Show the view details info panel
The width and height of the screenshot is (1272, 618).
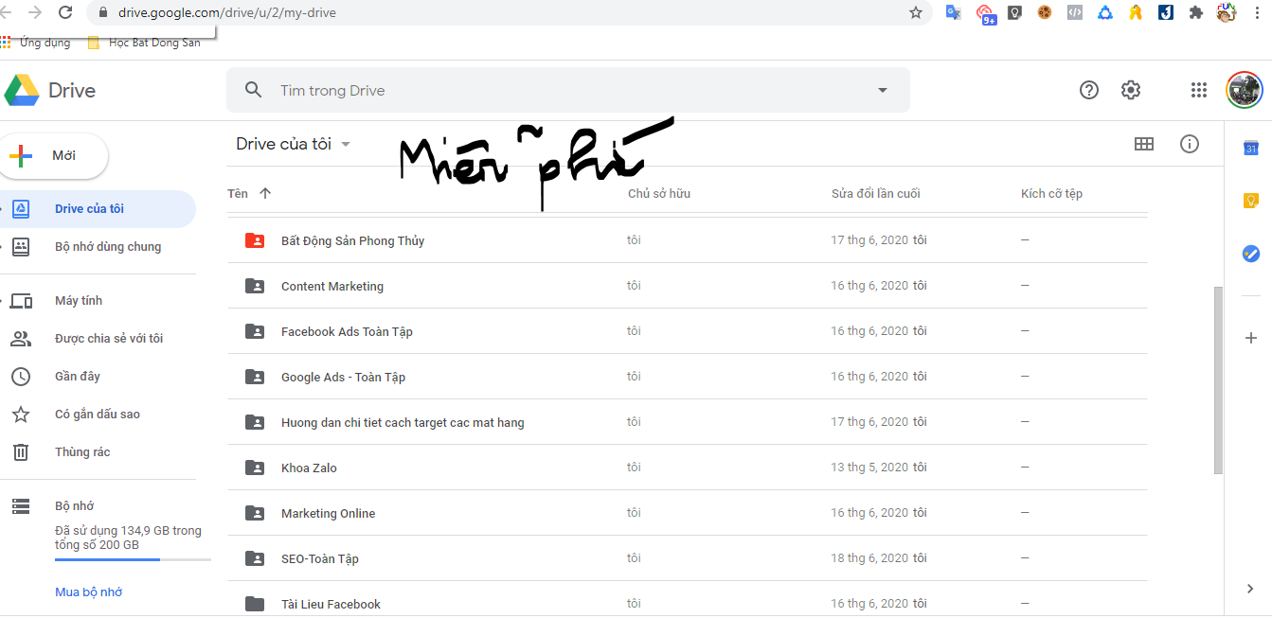point(1190,144)
